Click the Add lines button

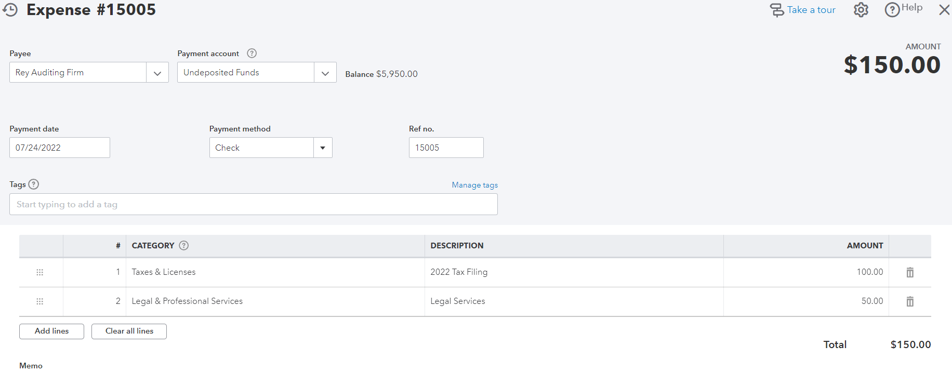[51, 331]
